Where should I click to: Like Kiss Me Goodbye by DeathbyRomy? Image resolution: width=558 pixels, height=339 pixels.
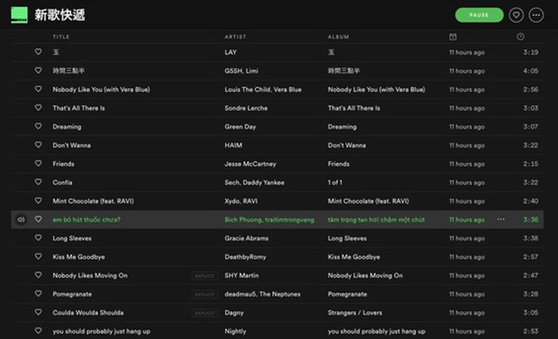(38, 256)
